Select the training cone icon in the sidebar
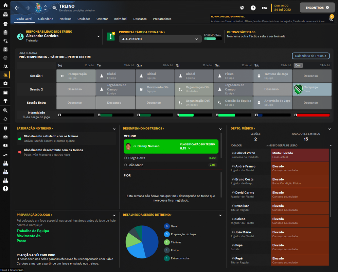Image resolution: width=338 pixels, height=272 pixels. 5,75
